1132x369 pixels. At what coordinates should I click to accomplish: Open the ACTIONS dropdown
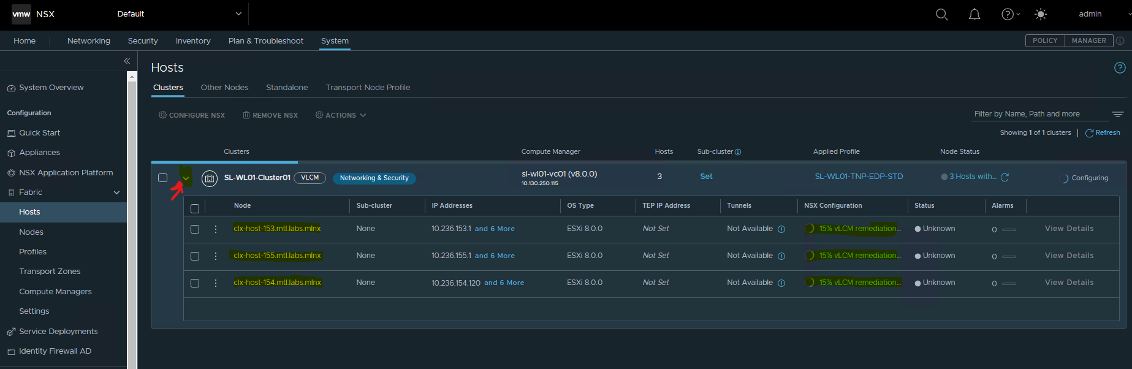341,115
